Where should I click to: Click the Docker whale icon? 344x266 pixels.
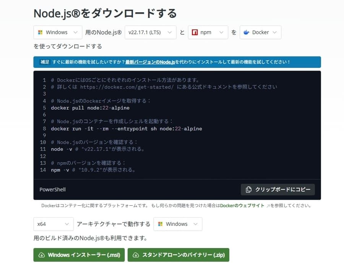tap(247, 32)
